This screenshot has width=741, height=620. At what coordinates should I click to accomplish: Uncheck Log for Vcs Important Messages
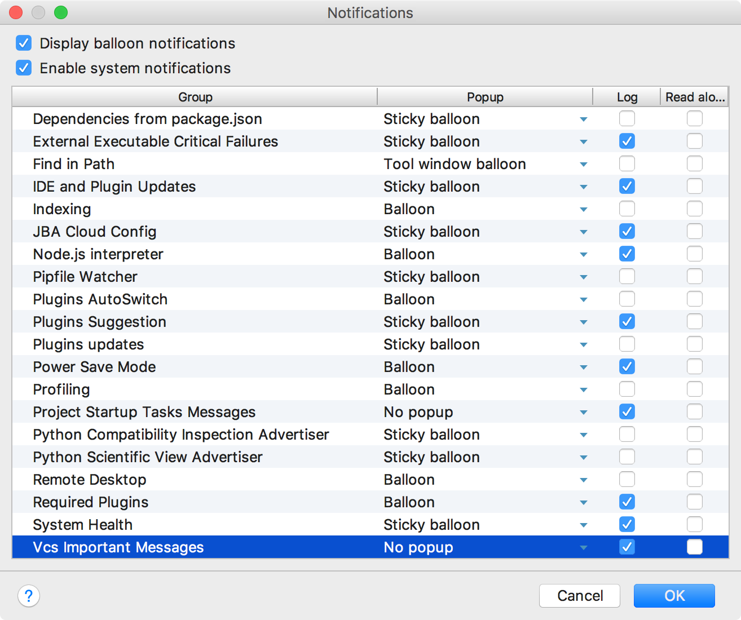[627, 547]
